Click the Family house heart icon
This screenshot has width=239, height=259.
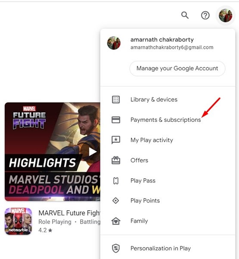116,221
